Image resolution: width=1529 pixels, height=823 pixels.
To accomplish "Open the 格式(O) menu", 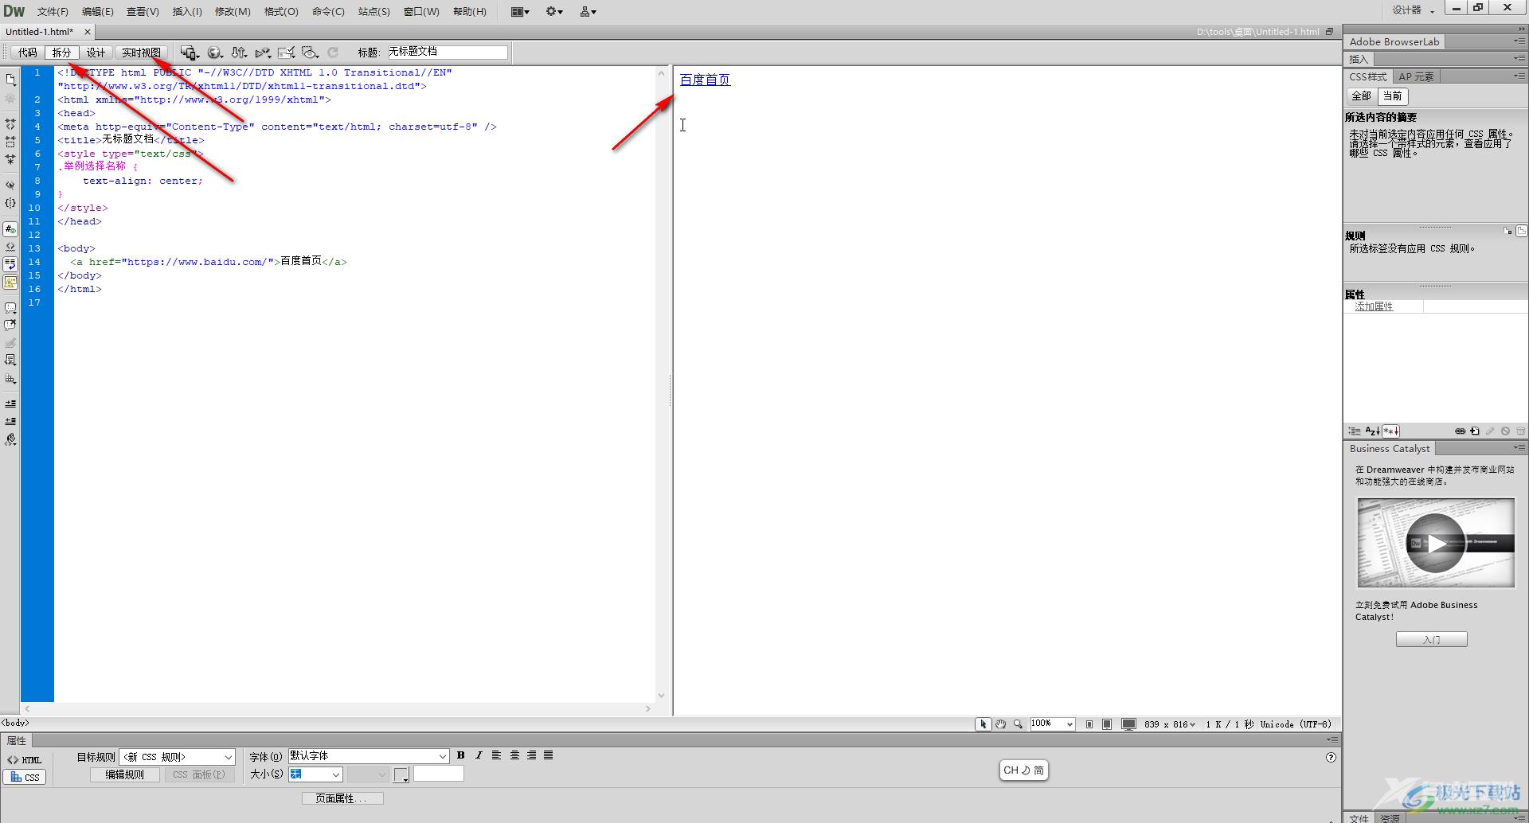I will coord(281,12).
